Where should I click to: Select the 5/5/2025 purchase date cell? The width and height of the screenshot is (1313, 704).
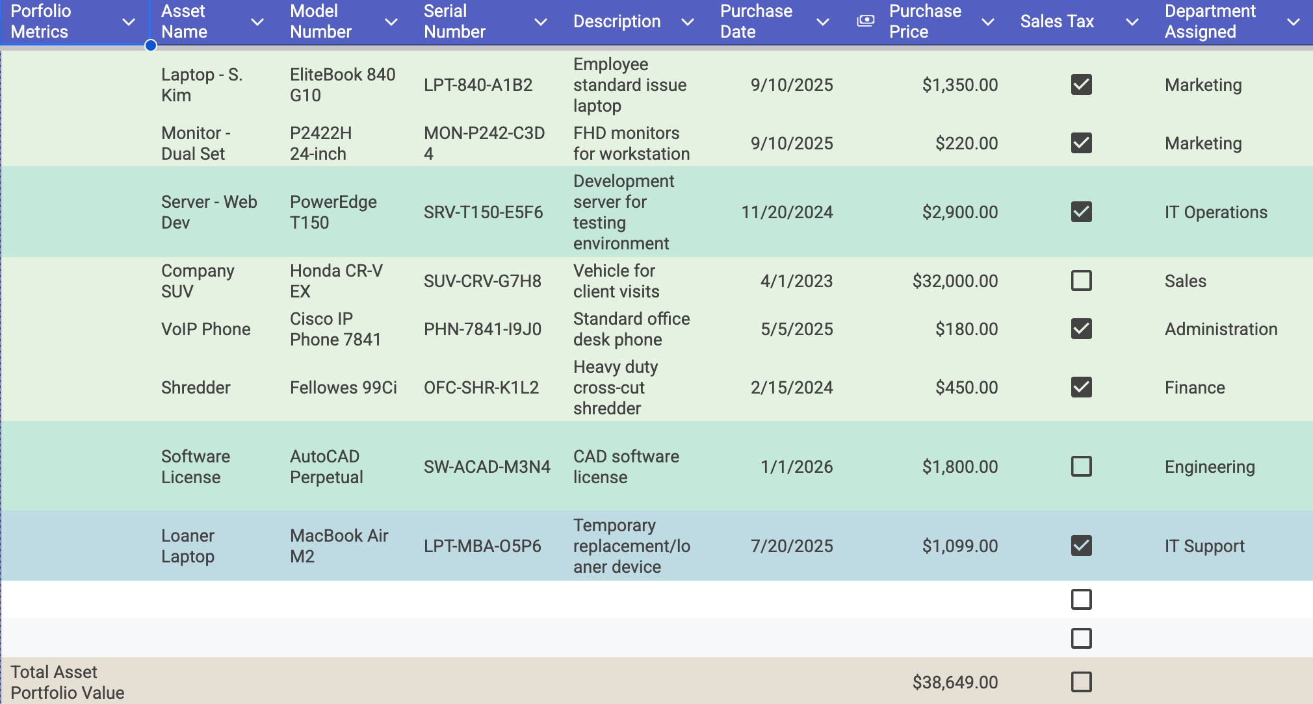[x=796, y=329]
